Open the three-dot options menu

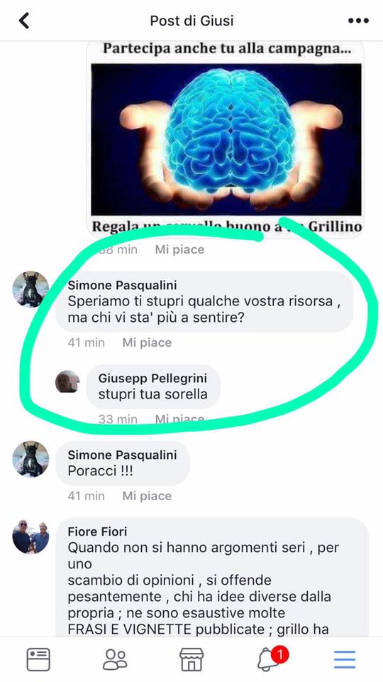pyautogui.click(x=358, y=21)
